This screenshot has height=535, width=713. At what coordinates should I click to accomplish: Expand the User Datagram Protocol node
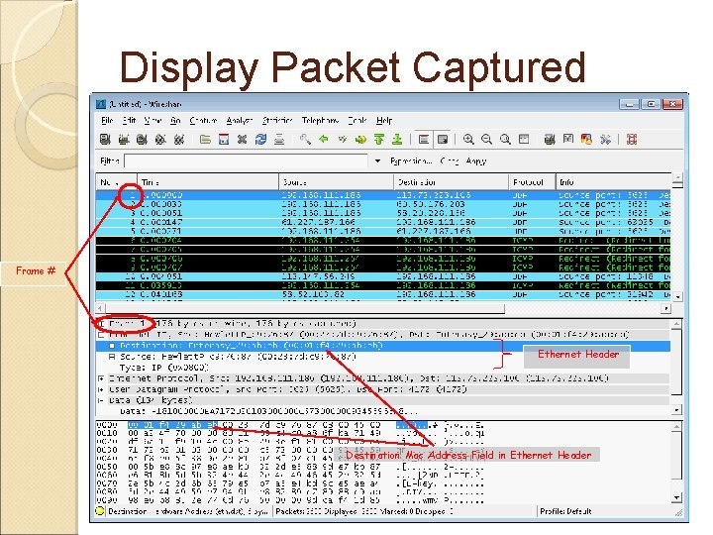tap(101, 389)
